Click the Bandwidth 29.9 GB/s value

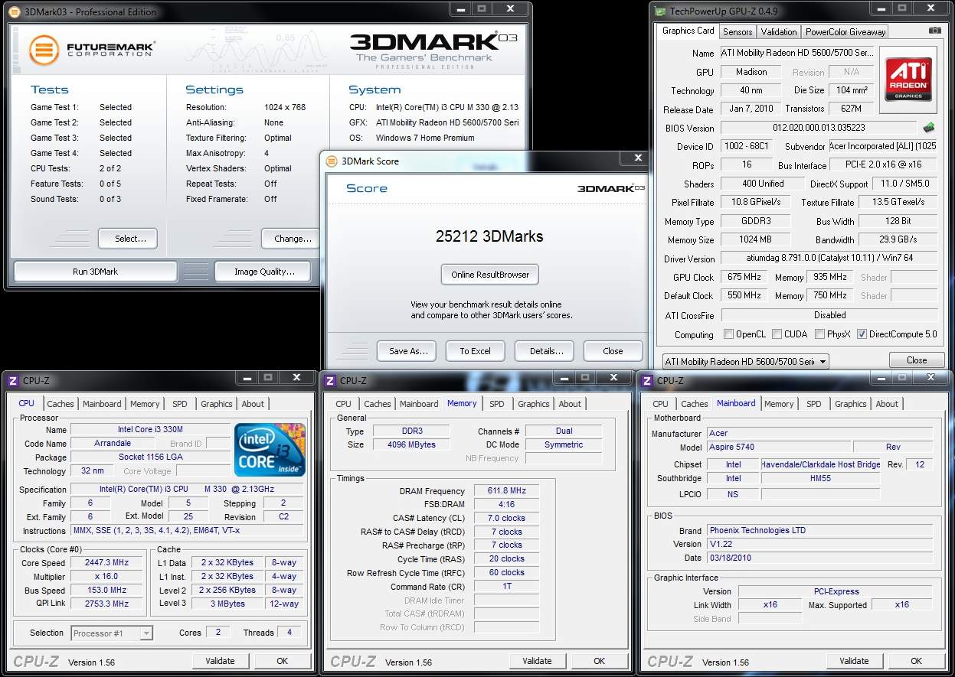(898, 239)
